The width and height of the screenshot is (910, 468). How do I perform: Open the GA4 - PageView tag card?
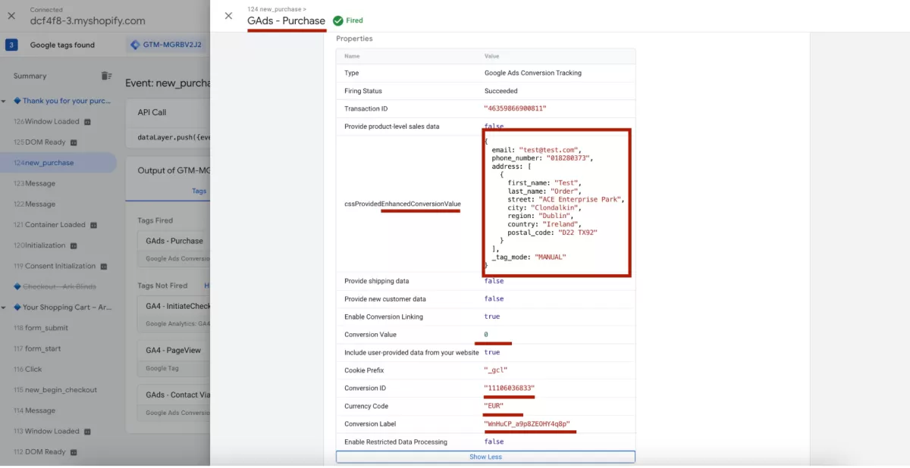click(174, 359)
